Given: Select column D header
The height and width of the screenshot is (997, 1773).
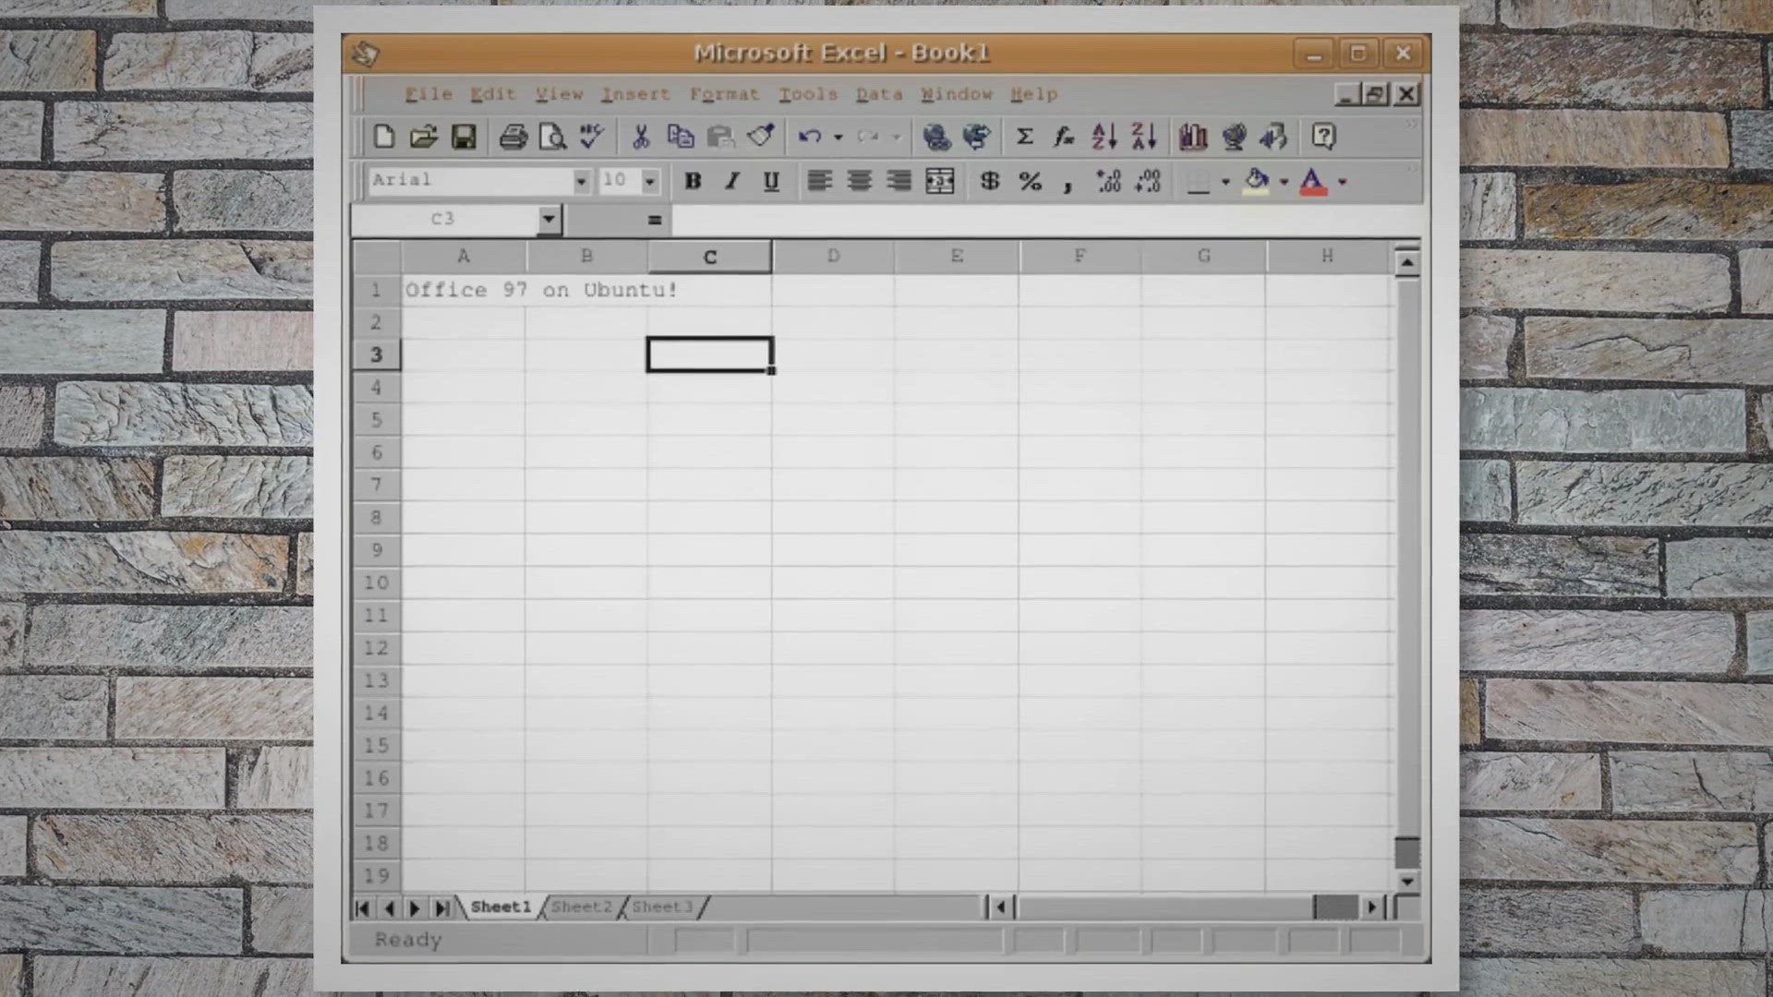Looking at the screenshot, I should tap(833, 256).
